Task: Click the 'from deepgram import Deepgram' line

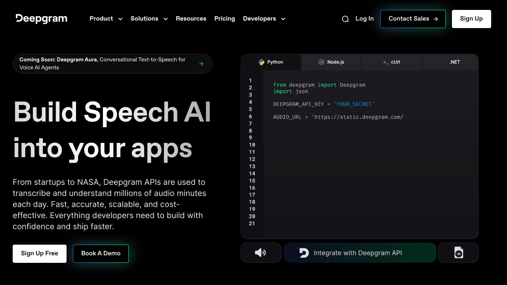Action: click(x=319, y=85)
